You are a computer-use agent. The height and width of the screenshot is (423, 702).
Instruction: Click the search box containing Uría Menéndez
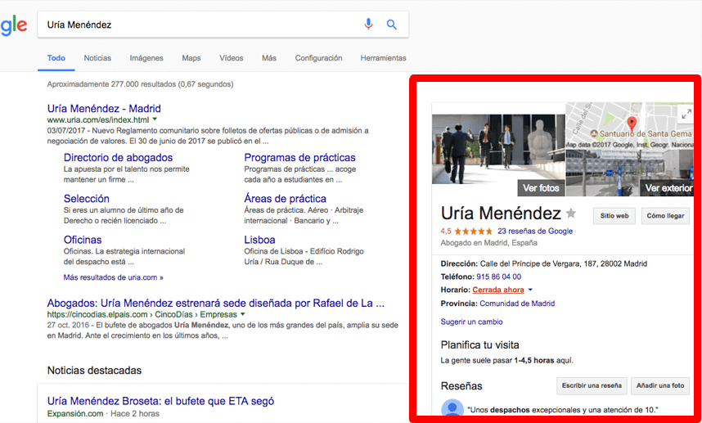pos(200,25)
